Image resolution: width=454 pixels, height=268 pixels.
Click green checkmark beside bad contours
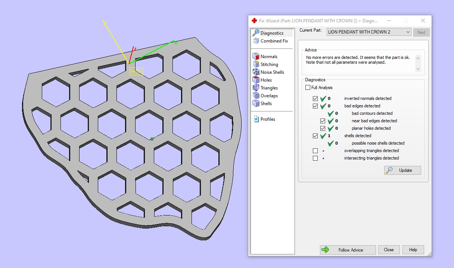tap(331, 113)
